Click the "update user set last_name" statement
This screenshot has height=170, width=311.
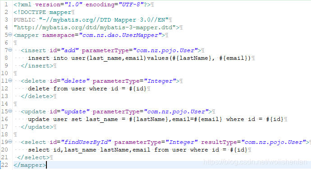[x=155, y=119]
